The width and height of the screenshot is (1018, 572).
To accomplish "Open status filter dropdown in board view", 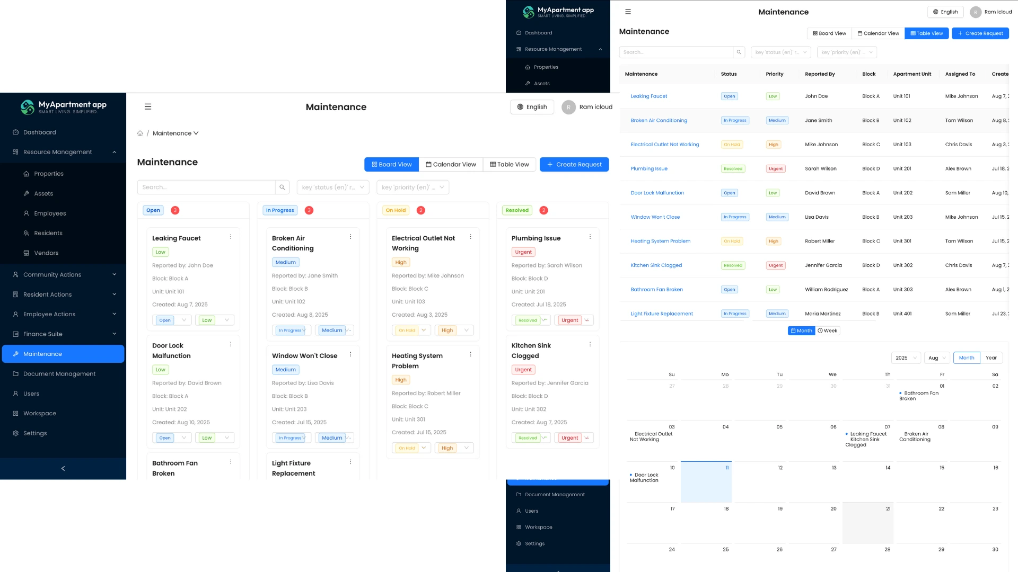I will [333, 187].
